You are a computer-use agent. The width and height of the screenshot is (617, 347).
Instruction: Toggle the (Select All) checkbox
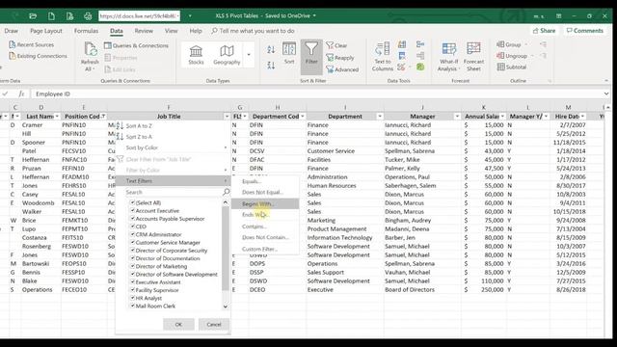point(133,202)
